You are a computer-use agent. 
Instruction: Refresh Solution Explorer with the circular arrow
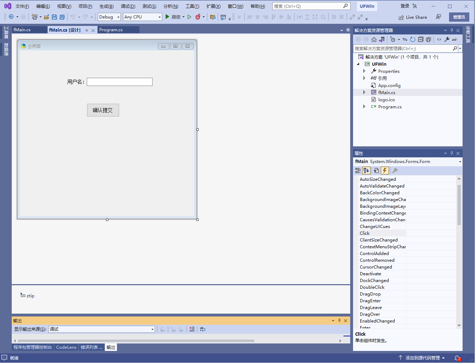click(413, 39)
